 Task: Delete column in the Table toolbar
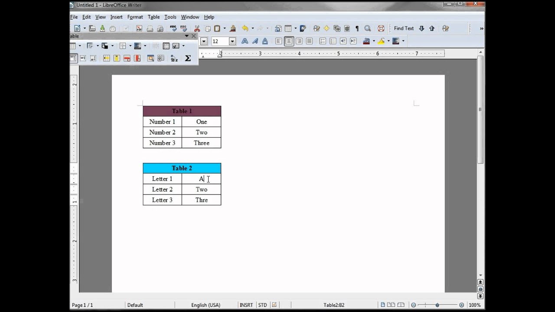[137, 58]
